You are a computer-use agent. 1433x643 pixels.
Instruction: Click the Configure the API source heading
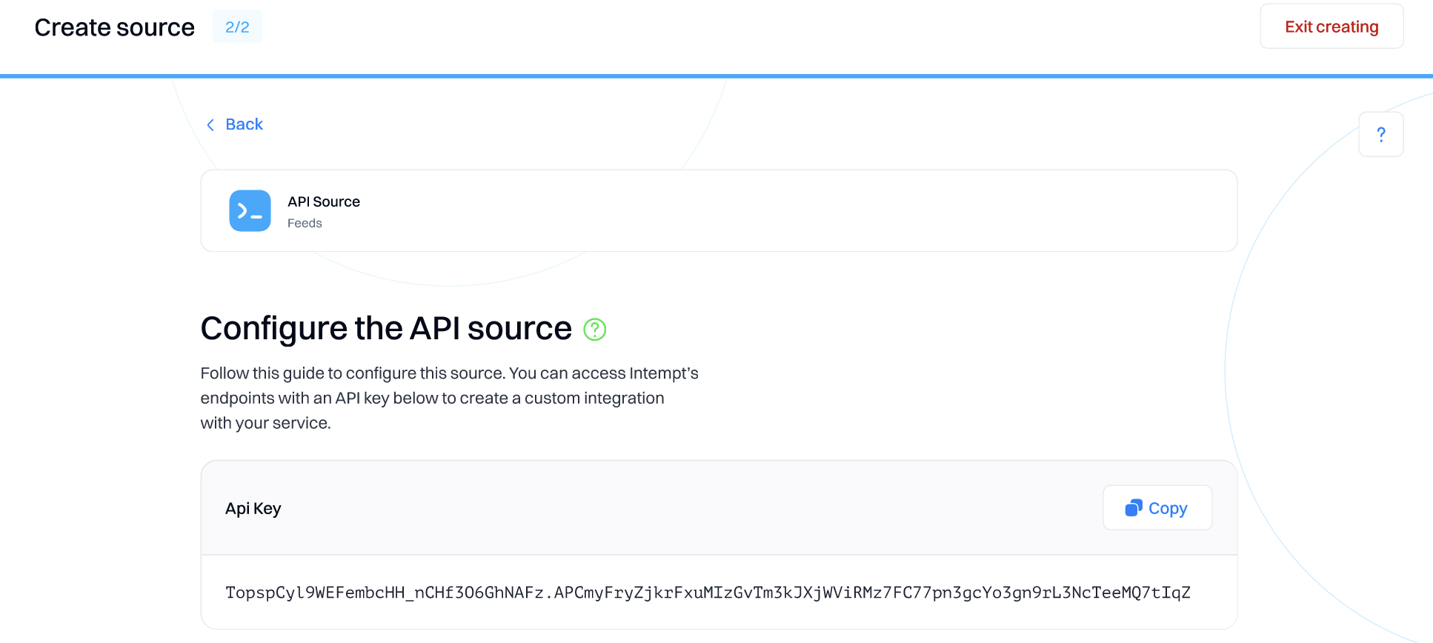point(386,328)
